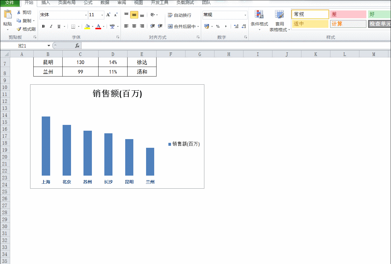
Task: Open the 常规 number format dropdown
Action: click(245, 15)
